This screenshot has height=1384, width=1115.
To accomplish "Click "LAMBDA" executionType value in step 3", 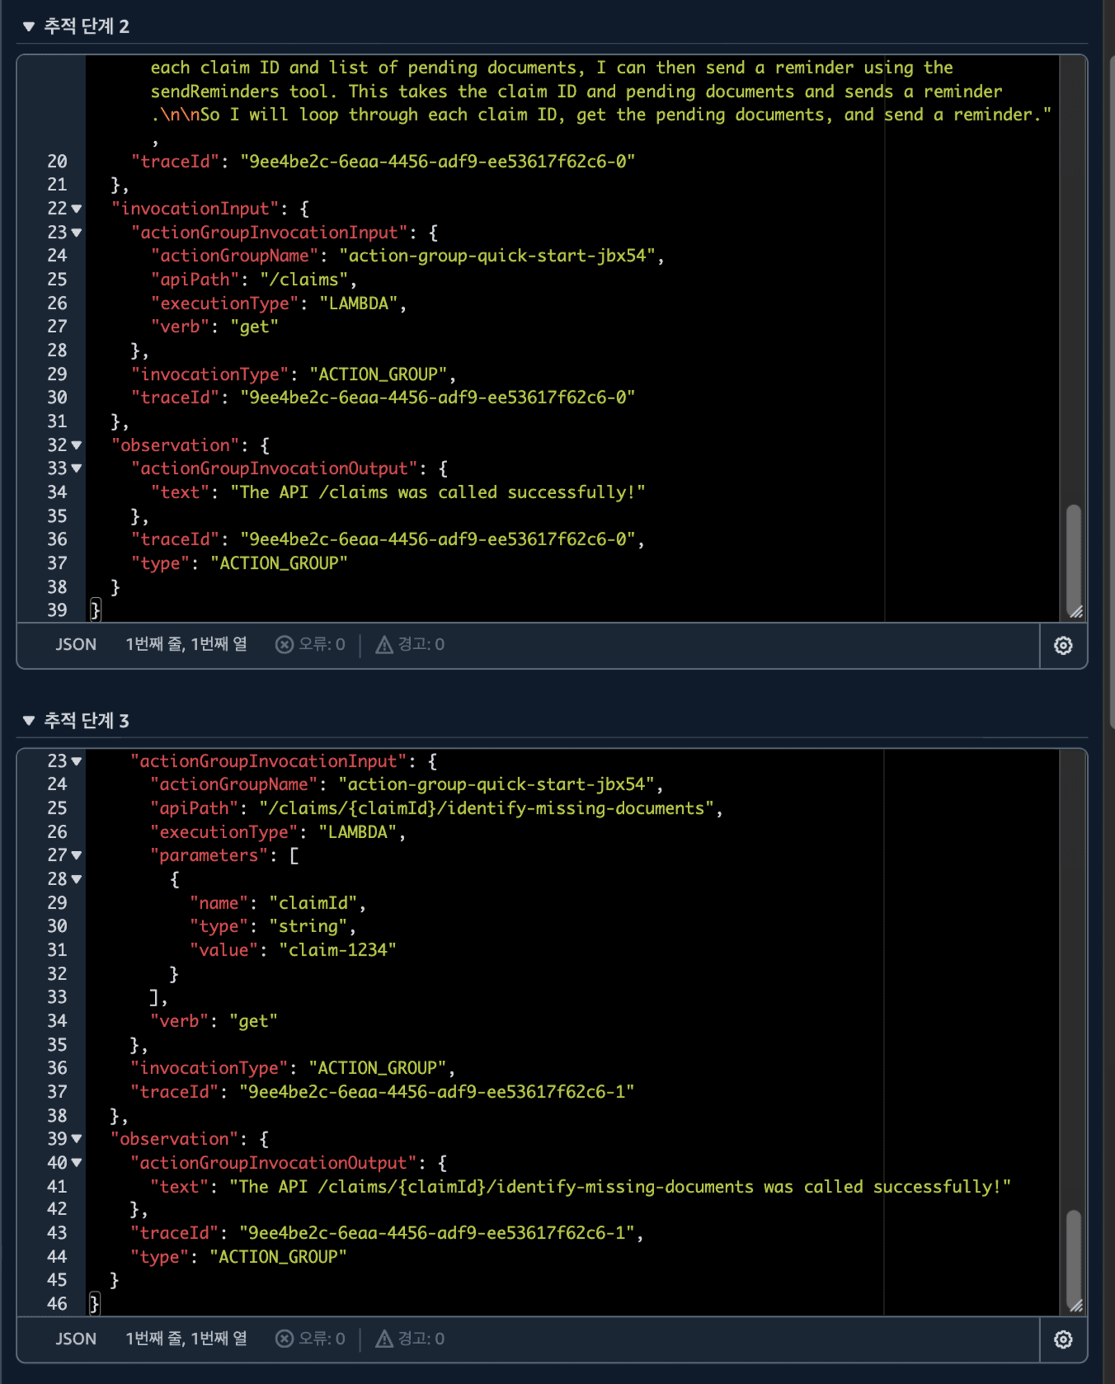I will point(358,832).
